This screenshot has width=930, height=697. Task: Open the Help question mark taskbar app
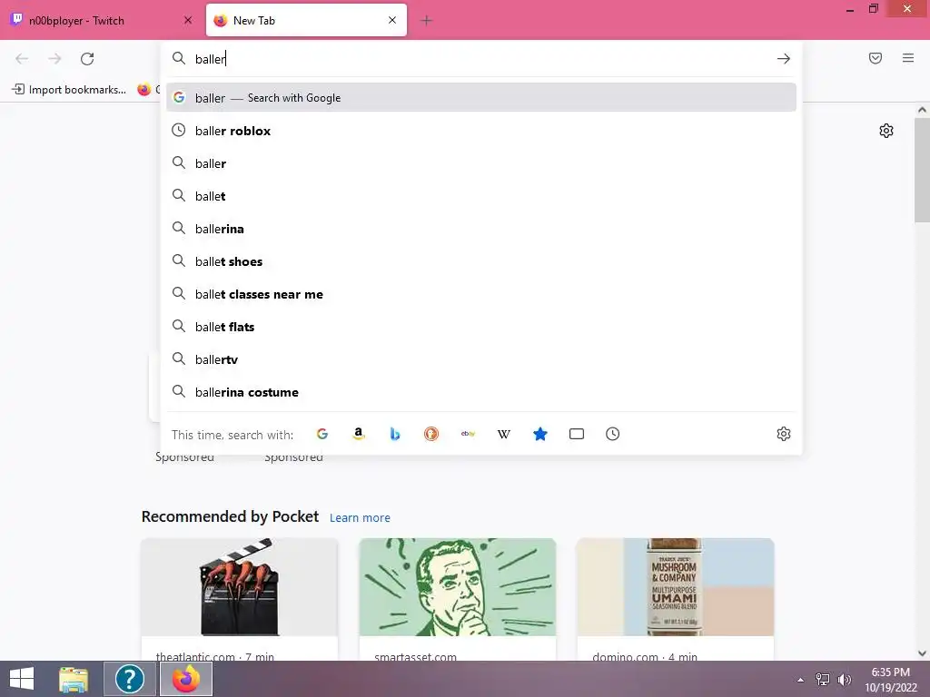129,679
